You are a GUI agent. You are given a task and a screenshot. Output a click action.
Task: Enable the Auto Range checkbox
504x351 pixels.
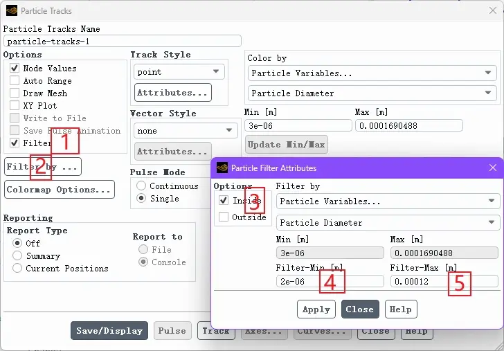pos(15,81)
